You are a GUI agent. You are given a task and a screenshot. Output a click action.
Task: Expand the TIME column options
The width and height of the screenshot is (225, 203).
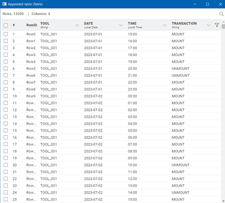click(x=164, y=25)
